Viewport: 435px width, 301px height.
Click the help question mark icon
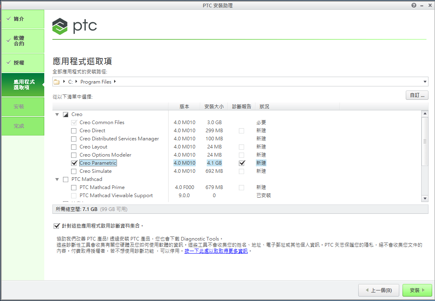click(414, 5)
